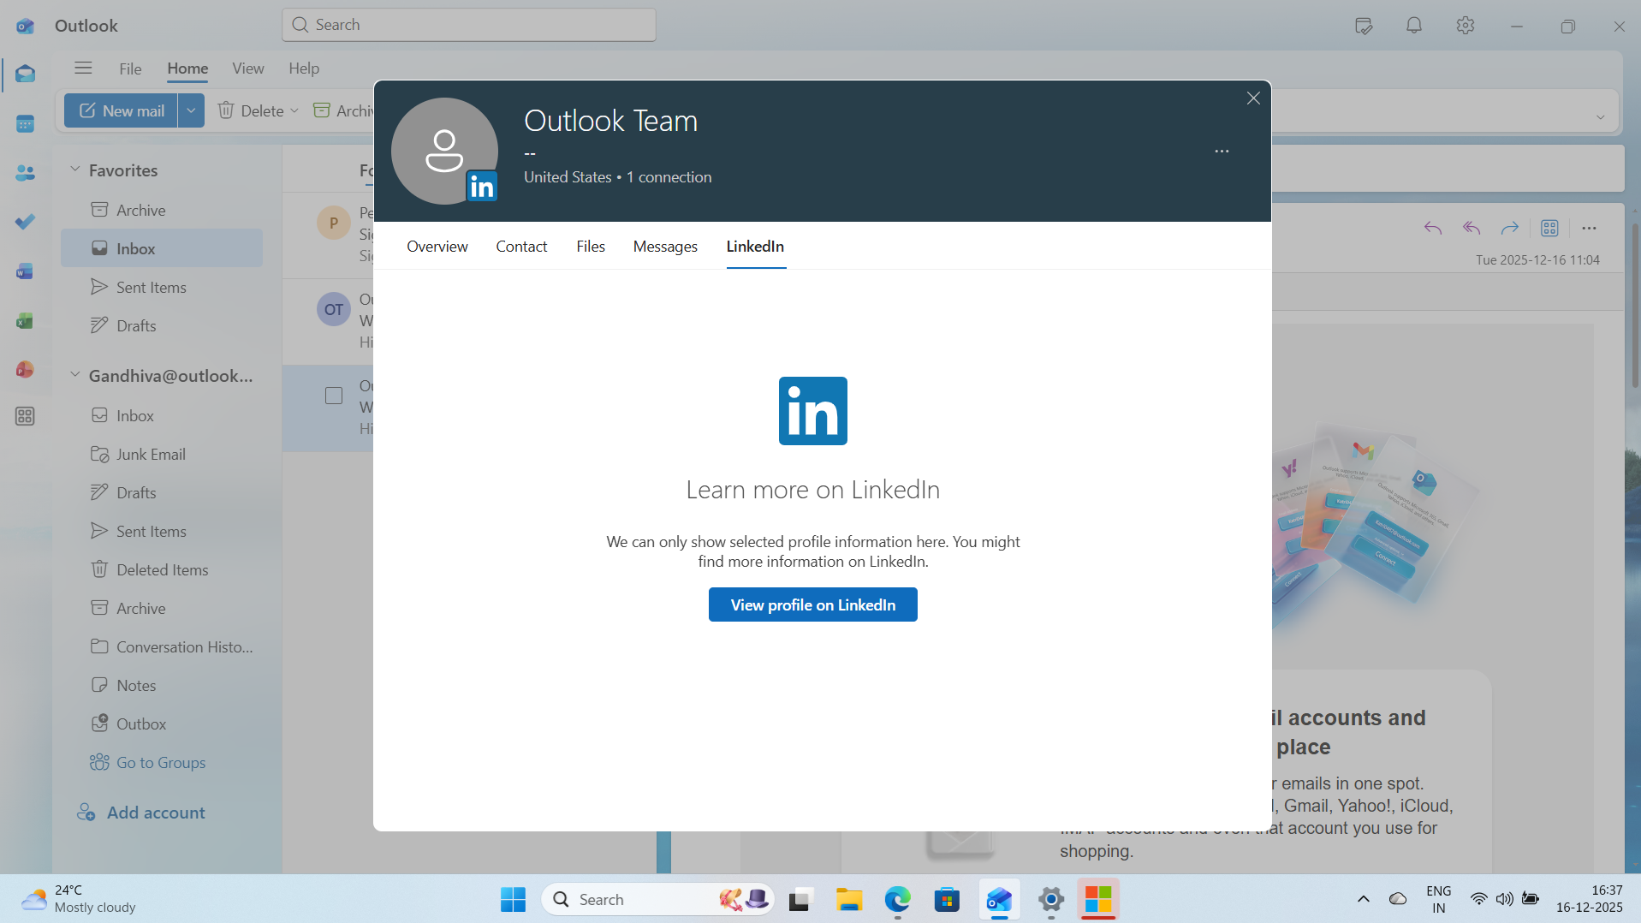1641x923 pixels.
Task: Switch to the Files tab in profile card
Action: coord(591,247)
